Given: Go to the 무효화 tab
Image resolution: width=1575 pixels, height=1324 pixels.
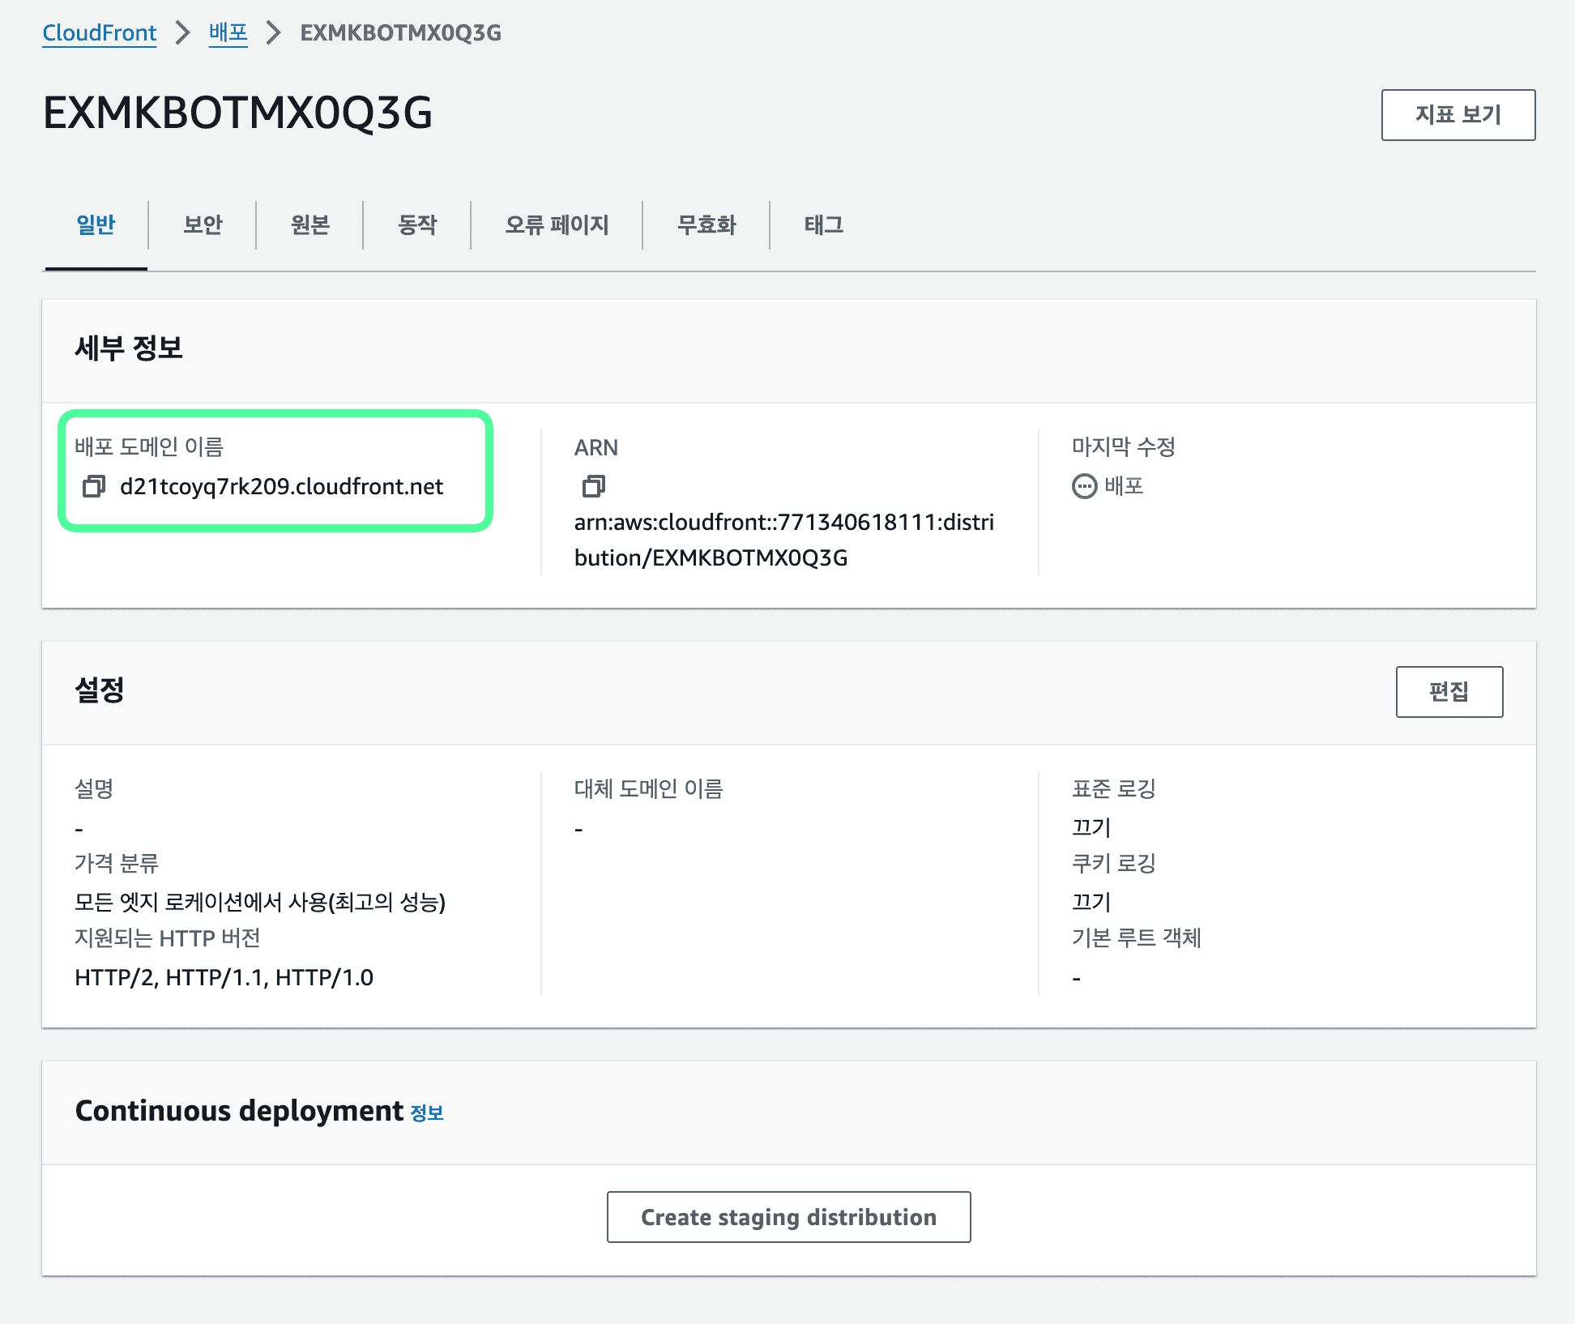Looking at the screenshot, I should 706,224.
